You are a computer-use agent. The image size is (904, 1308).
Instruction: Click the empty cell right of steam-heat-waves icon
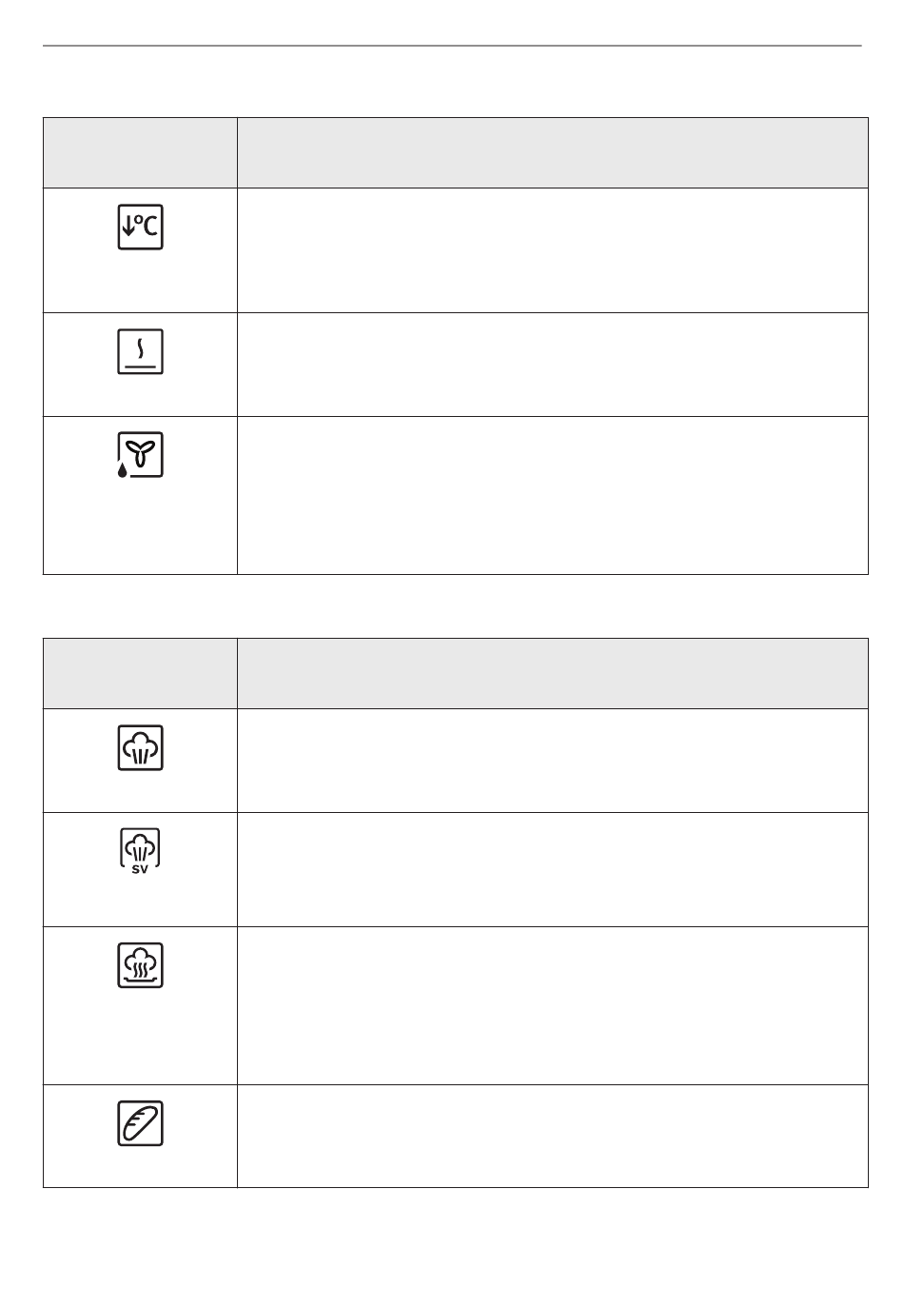(x=553, y=1005)
